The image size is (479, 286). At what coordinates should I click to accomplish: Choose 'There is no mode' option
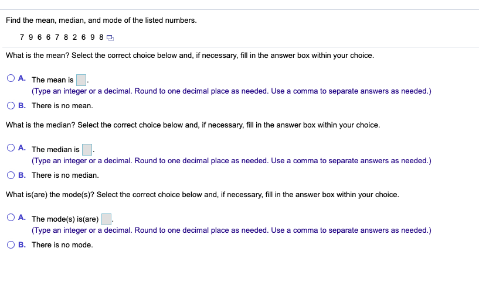click(11, 245)
